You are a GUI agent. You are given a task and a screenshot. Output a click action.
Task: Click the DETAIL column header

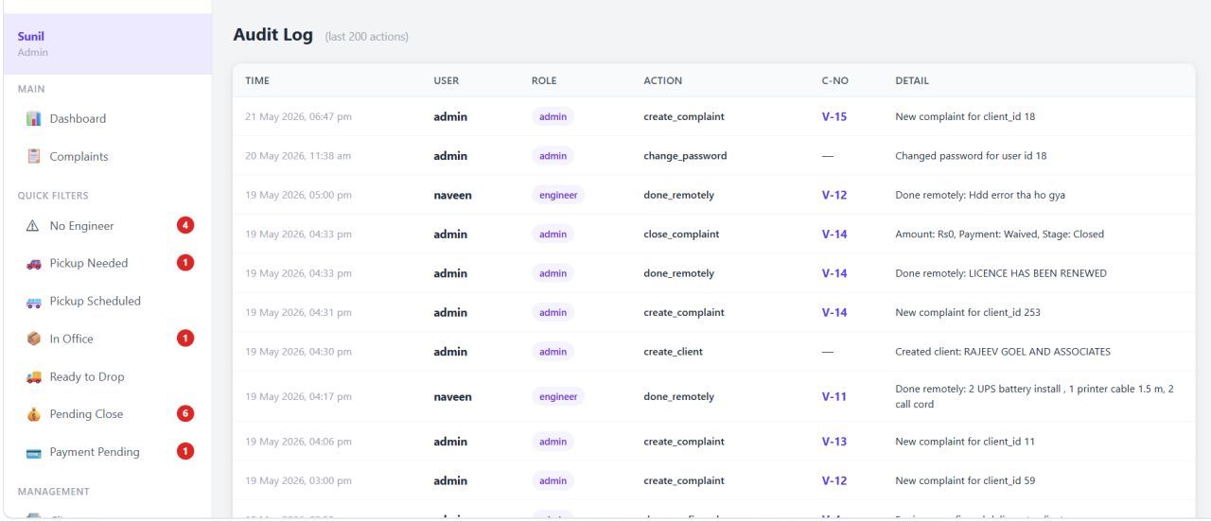point(912,81)
